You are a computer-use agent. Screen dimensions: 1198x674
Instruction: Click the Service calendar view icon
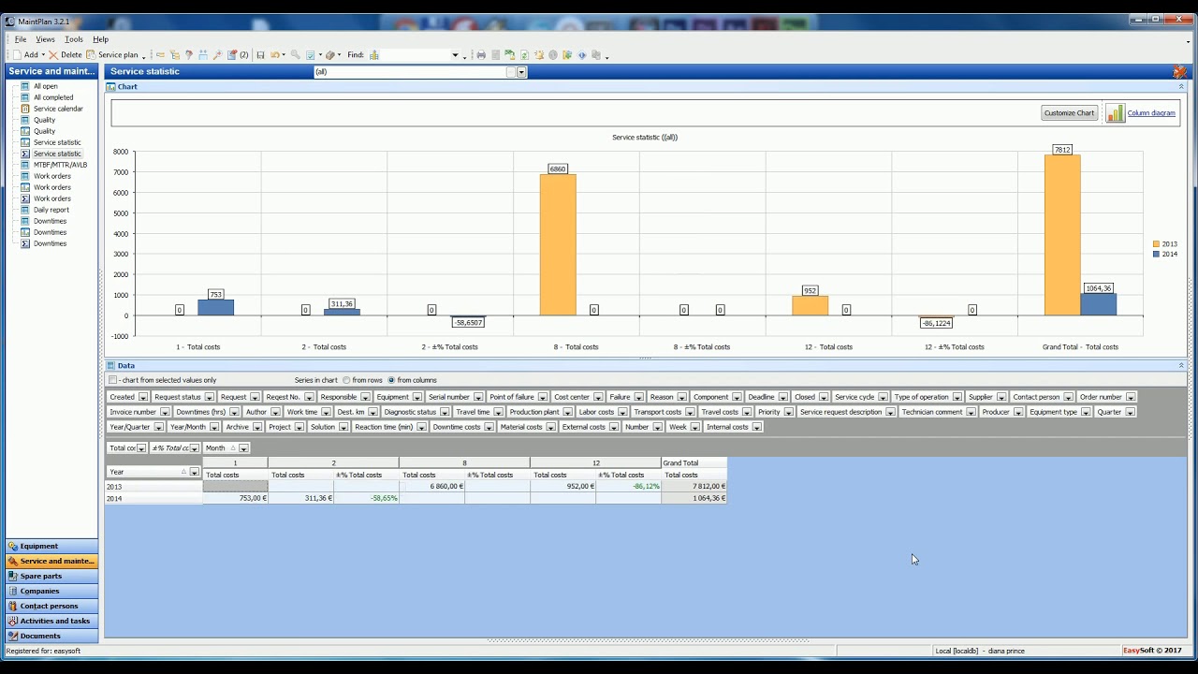[25, 109]
